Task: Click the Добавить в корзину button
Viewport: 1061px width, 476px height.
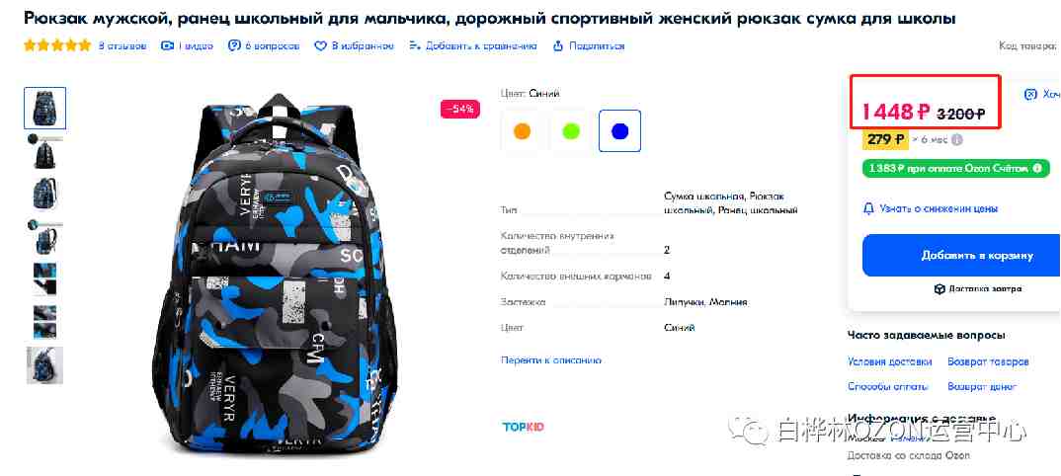Action: 961,256
